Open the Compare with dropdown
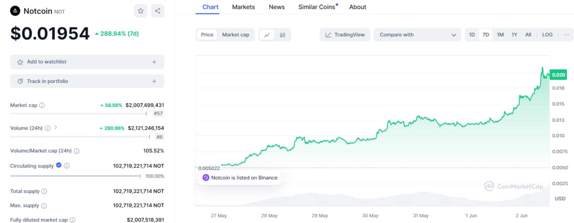This screenshot has width=574, height=223. coord(417,35)
